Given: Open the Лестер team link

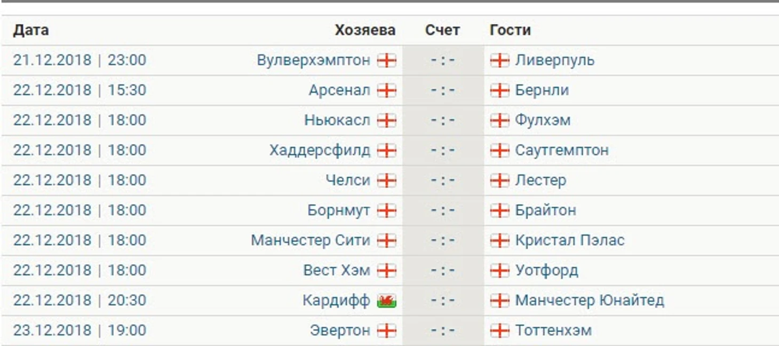Looking at the screenshot, I should coord(540,180).
